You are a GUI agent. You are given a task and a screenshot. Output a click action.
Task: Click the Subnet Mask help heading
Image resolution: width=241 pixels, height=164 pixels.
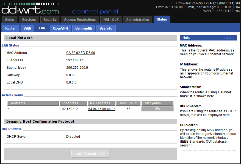190,87
